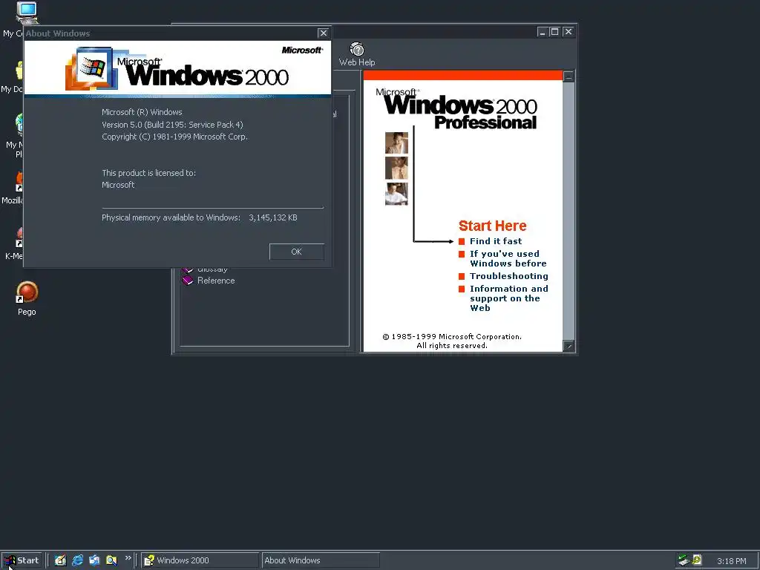
Task: Click Show Desktop in Quick Launch
Action: tap(60, 560)
